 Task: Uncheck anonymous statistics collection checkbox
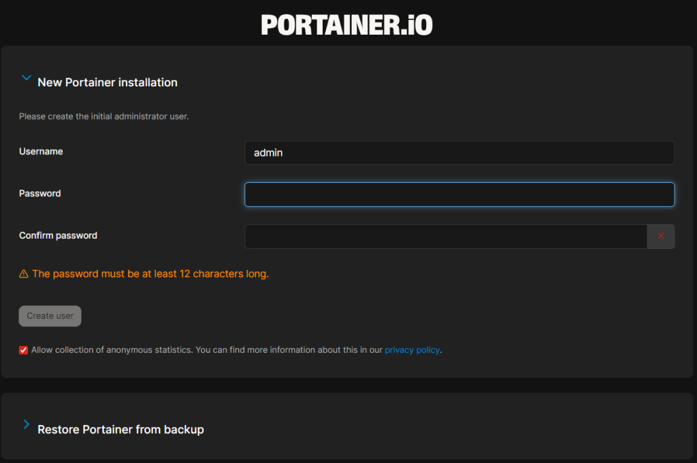click(24, 350)
